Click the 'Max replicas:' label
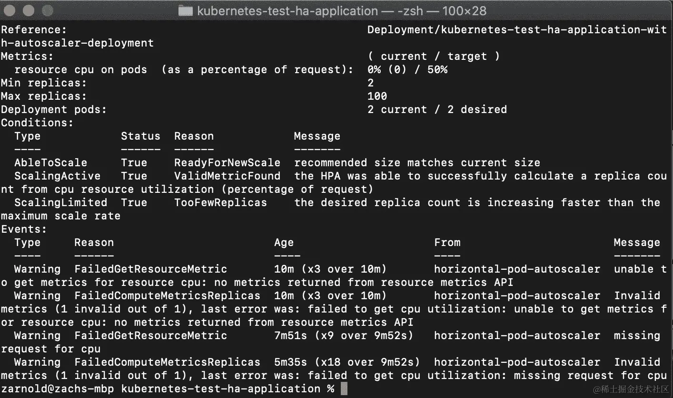Image resolution: width=673 pixels, height=398 pixels. click(x=44, y=96)
